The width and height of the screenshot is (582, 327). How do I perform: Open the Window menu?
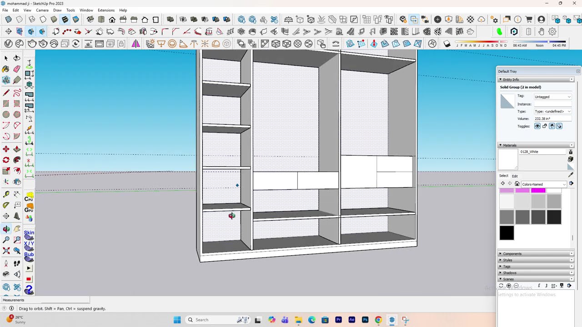(x=86, y=10)
